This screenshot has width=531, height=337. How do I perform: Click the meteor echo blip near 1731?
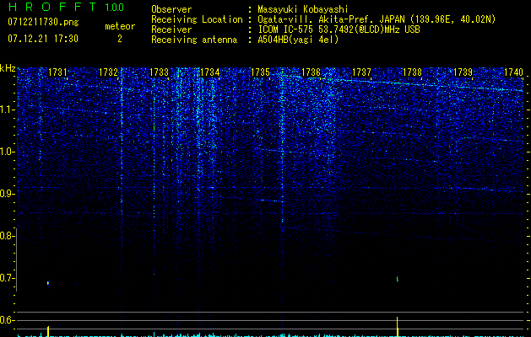pos(48,283)
